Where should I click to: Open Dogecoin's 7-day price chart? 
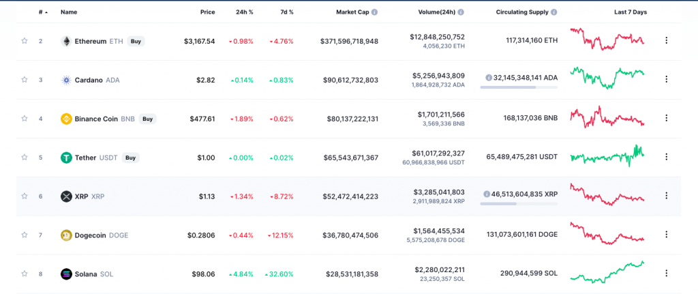tap(607, 233)
